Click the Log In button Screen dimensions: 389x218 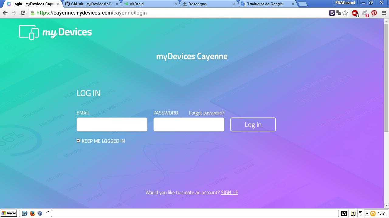pos(253,124)
